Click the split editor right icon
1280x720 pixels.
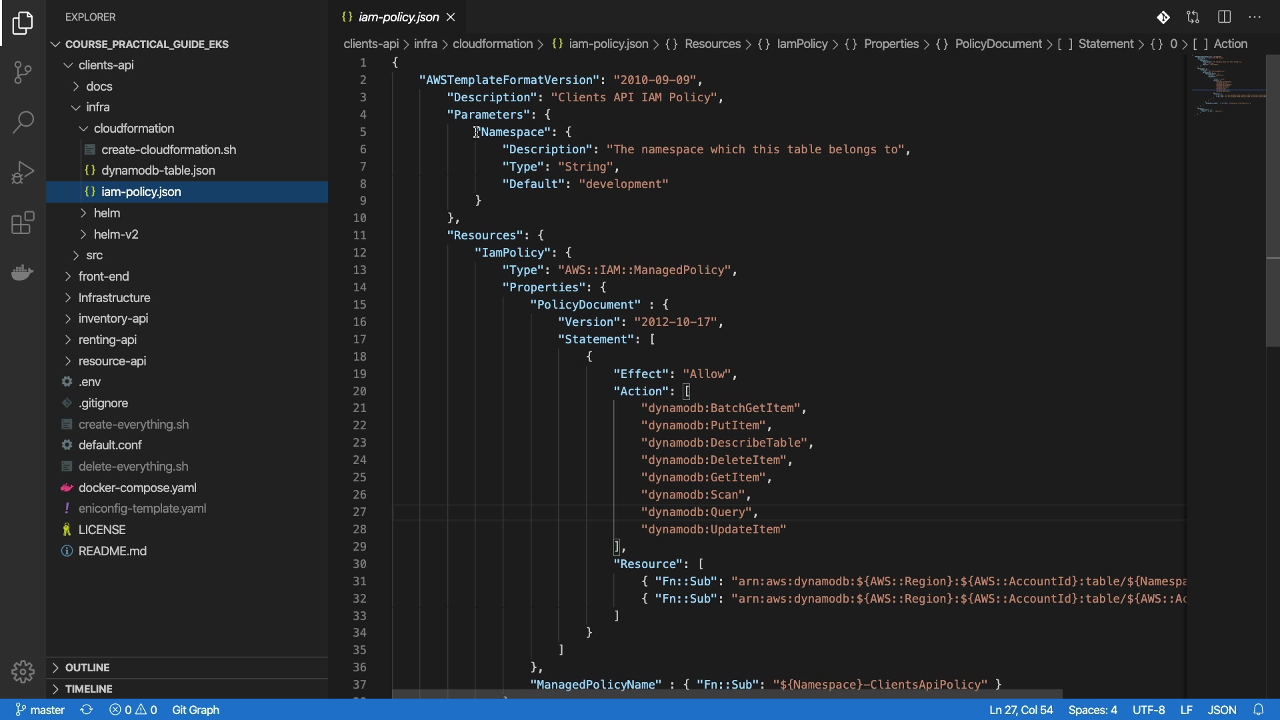[1224, 17]
